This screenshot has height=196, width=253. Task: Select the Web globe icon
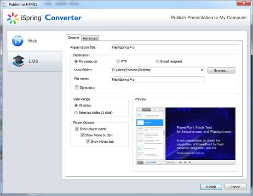point(17,41)
